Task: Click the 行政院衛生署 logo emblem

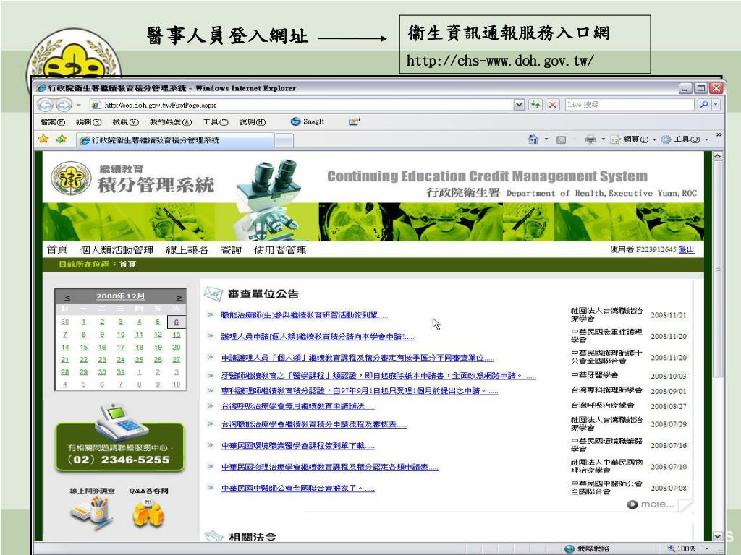Action: point(70,178)
